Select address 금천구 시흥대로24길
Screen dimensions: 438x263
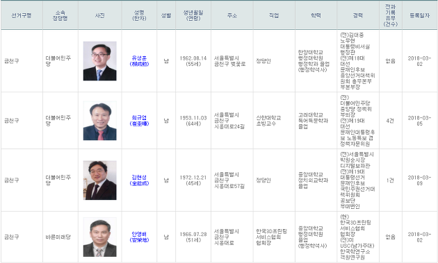(229, 121)
